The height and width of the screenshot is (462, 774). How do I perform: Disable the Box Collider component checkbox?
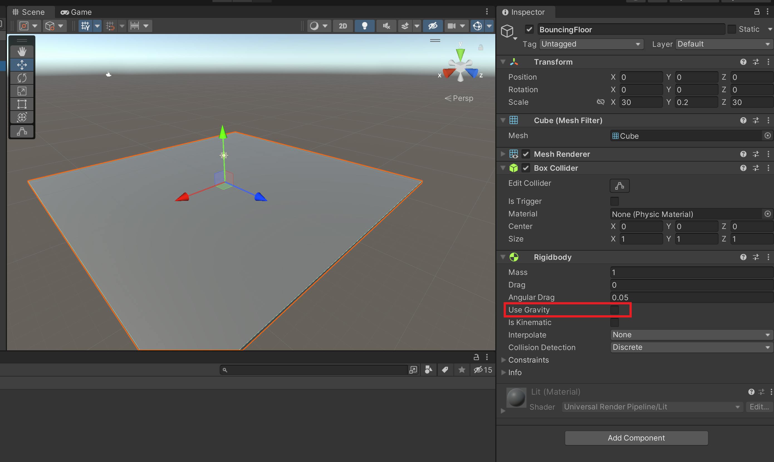526,168
